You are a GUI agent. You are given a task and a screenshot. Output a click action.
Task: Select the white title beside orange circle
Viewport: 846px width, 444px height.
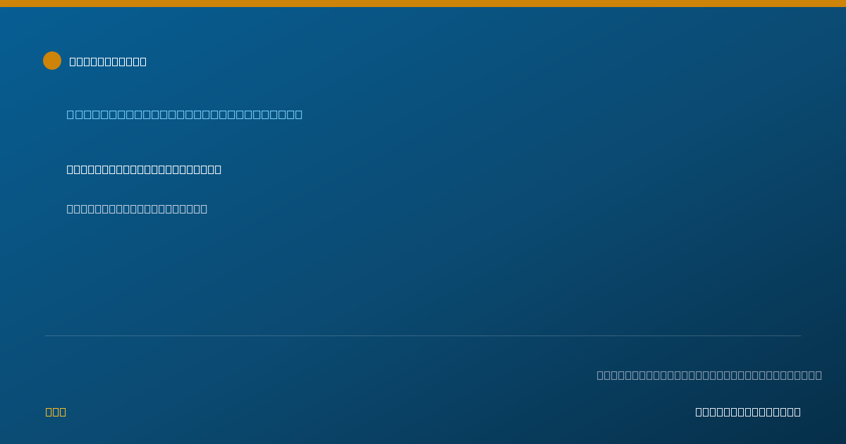[x=108, y=61]
